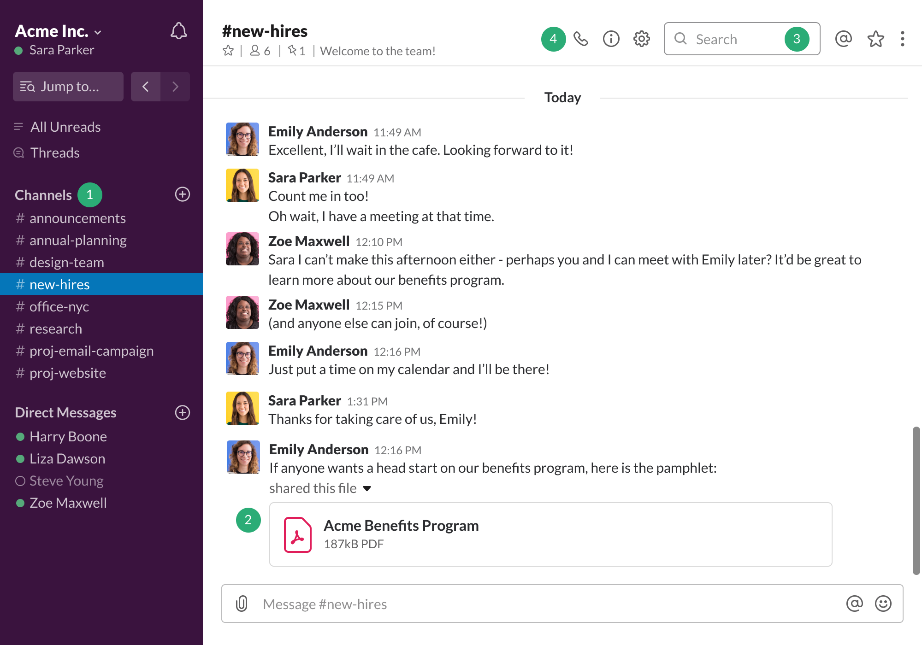Show mentions via header @ icon
Image resolution: width=922 pixels, height=645 pixels.
(x=843, y=39)
